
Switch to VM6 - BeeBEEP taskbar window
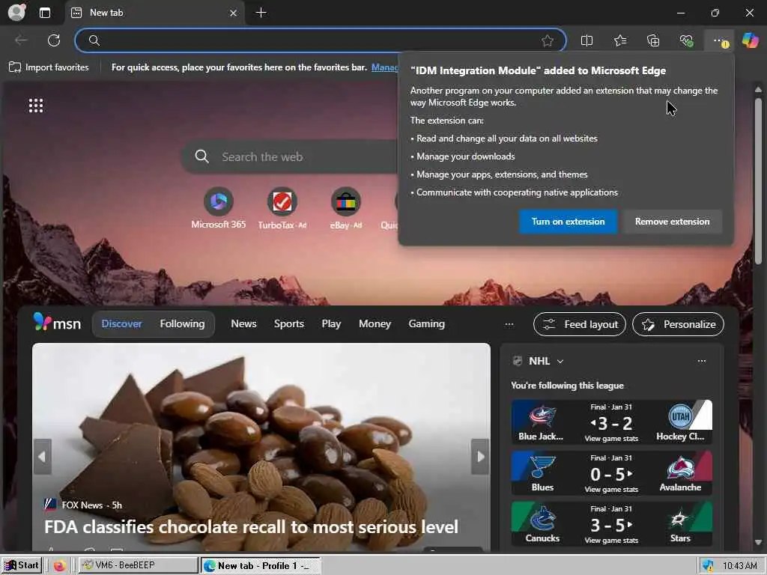coord(139,565)
